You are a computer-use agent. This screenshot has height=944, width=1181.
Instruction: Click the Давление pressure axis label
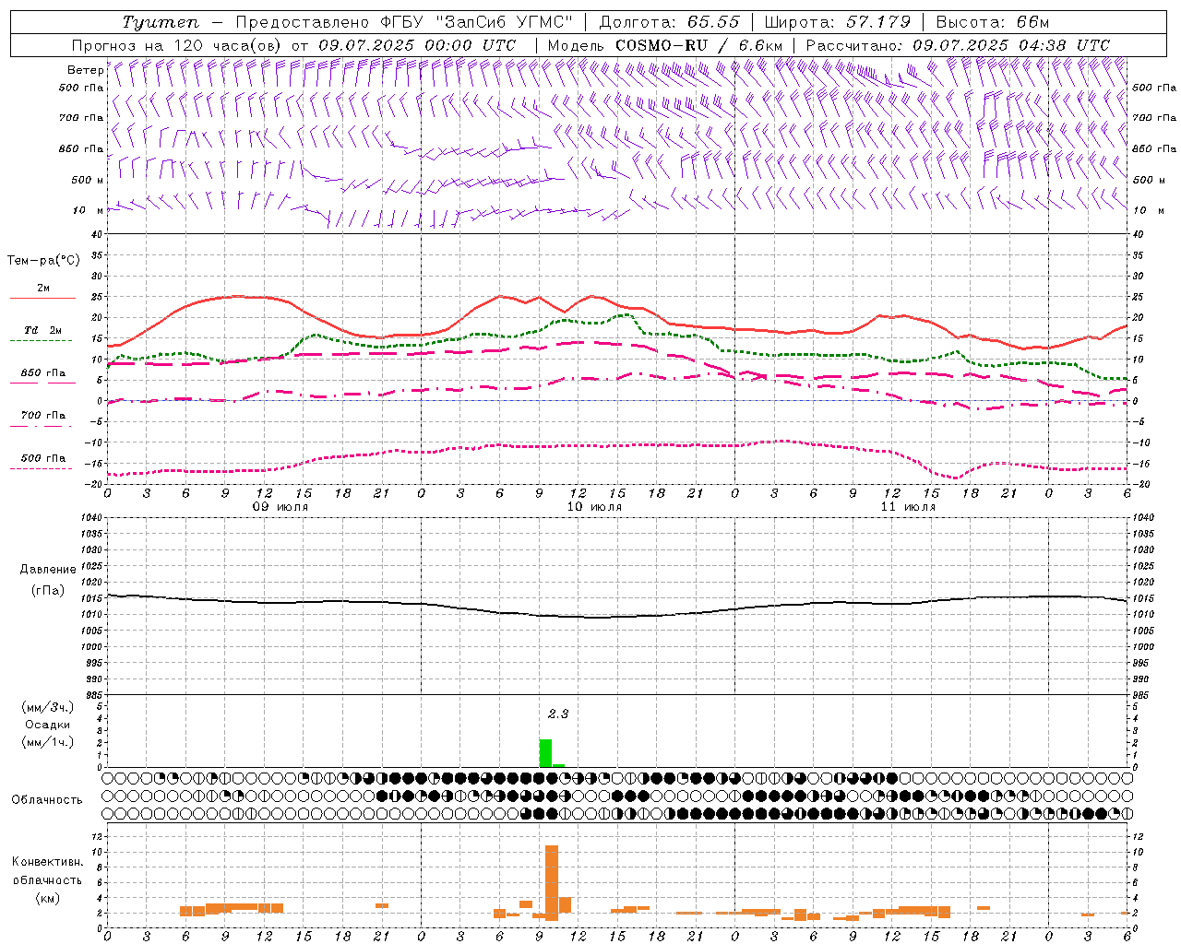tap(48, 569)
